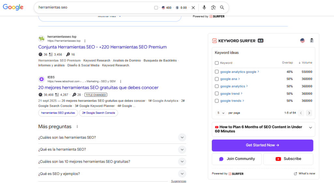This screenshot has height=192, width=334.
Task: Expand the question ¿Qué es SEO y ejemplos?
Action: click(182, 173)
